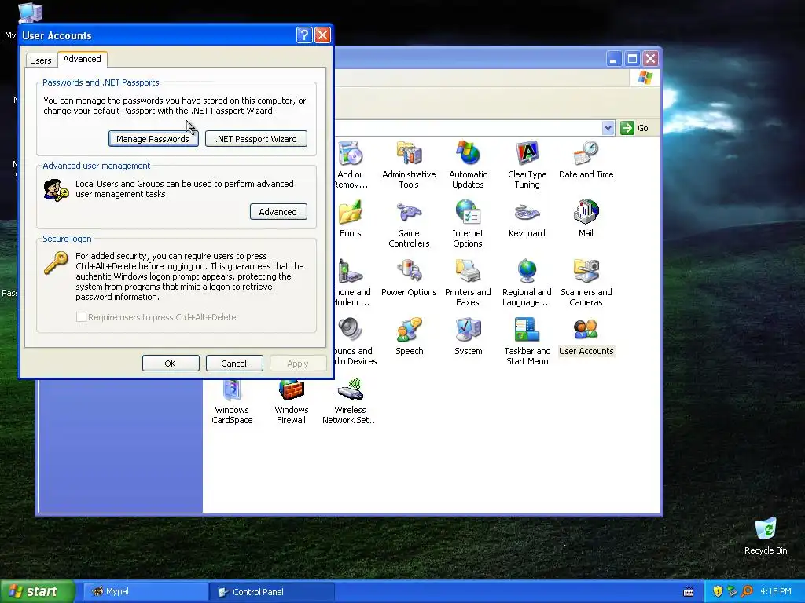
Task: Click the on-screen keyboard tray icon
Action: point(689,592)
